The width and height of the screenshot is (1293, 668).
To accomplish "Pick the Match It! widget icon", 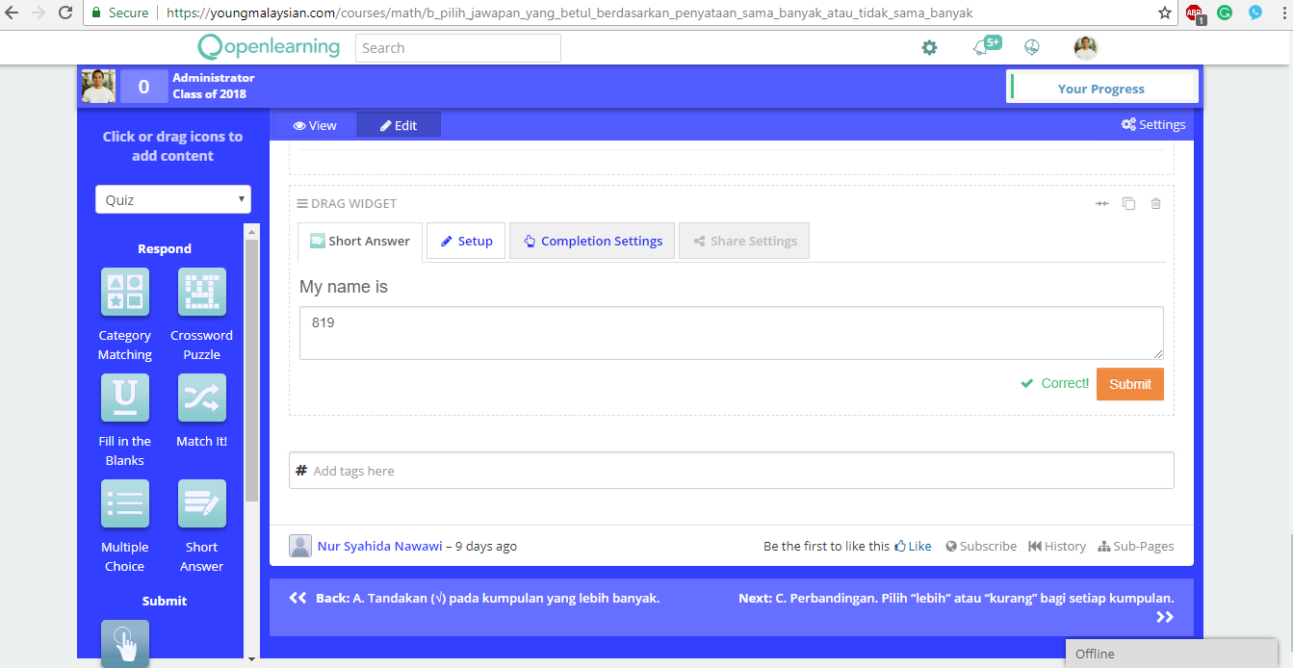I will pyautogui.click(x=201, y=398).
